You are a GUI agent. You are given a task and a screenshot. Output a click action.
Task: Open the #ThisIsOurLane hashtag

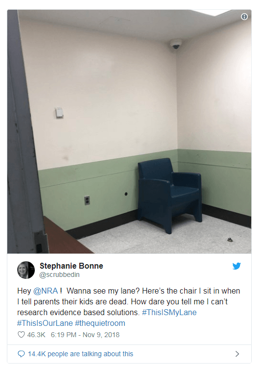45,323
